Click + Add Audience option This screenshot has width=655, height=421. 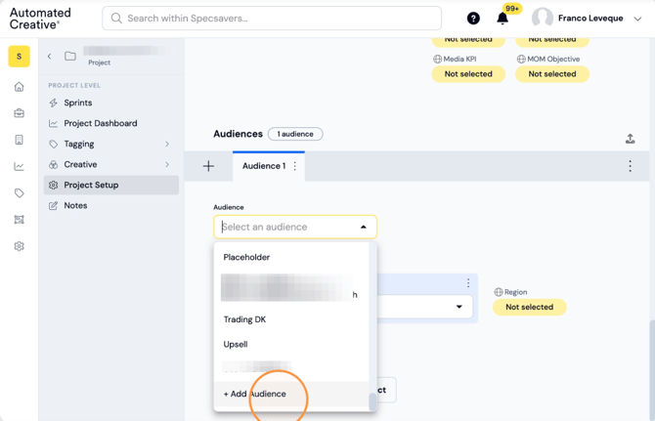(291, 394)
